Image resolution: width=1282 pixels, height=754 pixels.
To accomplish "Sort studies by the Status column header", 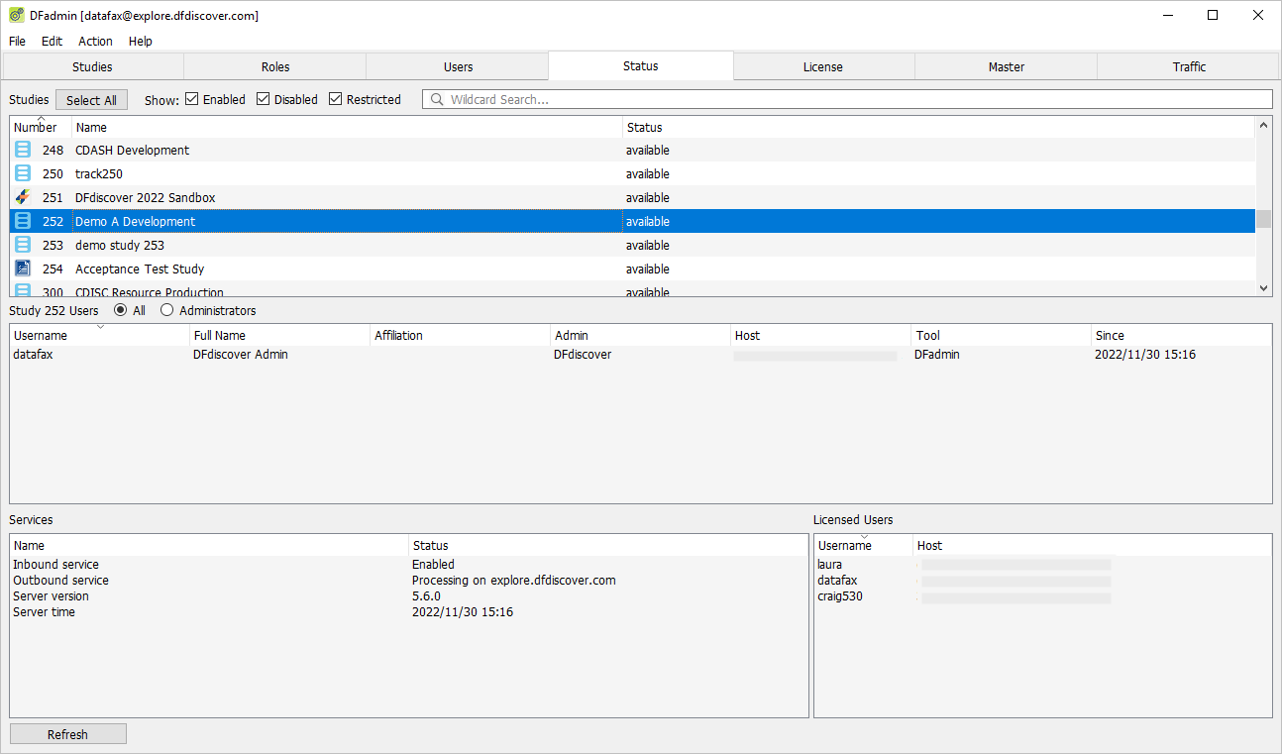I will tap(939, 127).
